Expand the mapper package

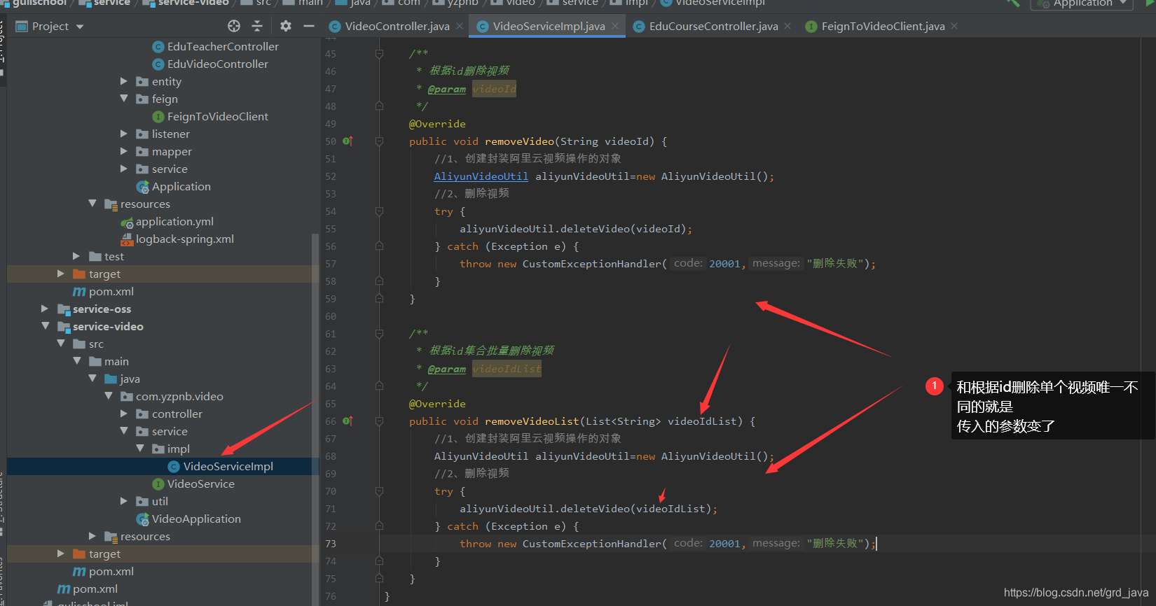coord(124,151)
